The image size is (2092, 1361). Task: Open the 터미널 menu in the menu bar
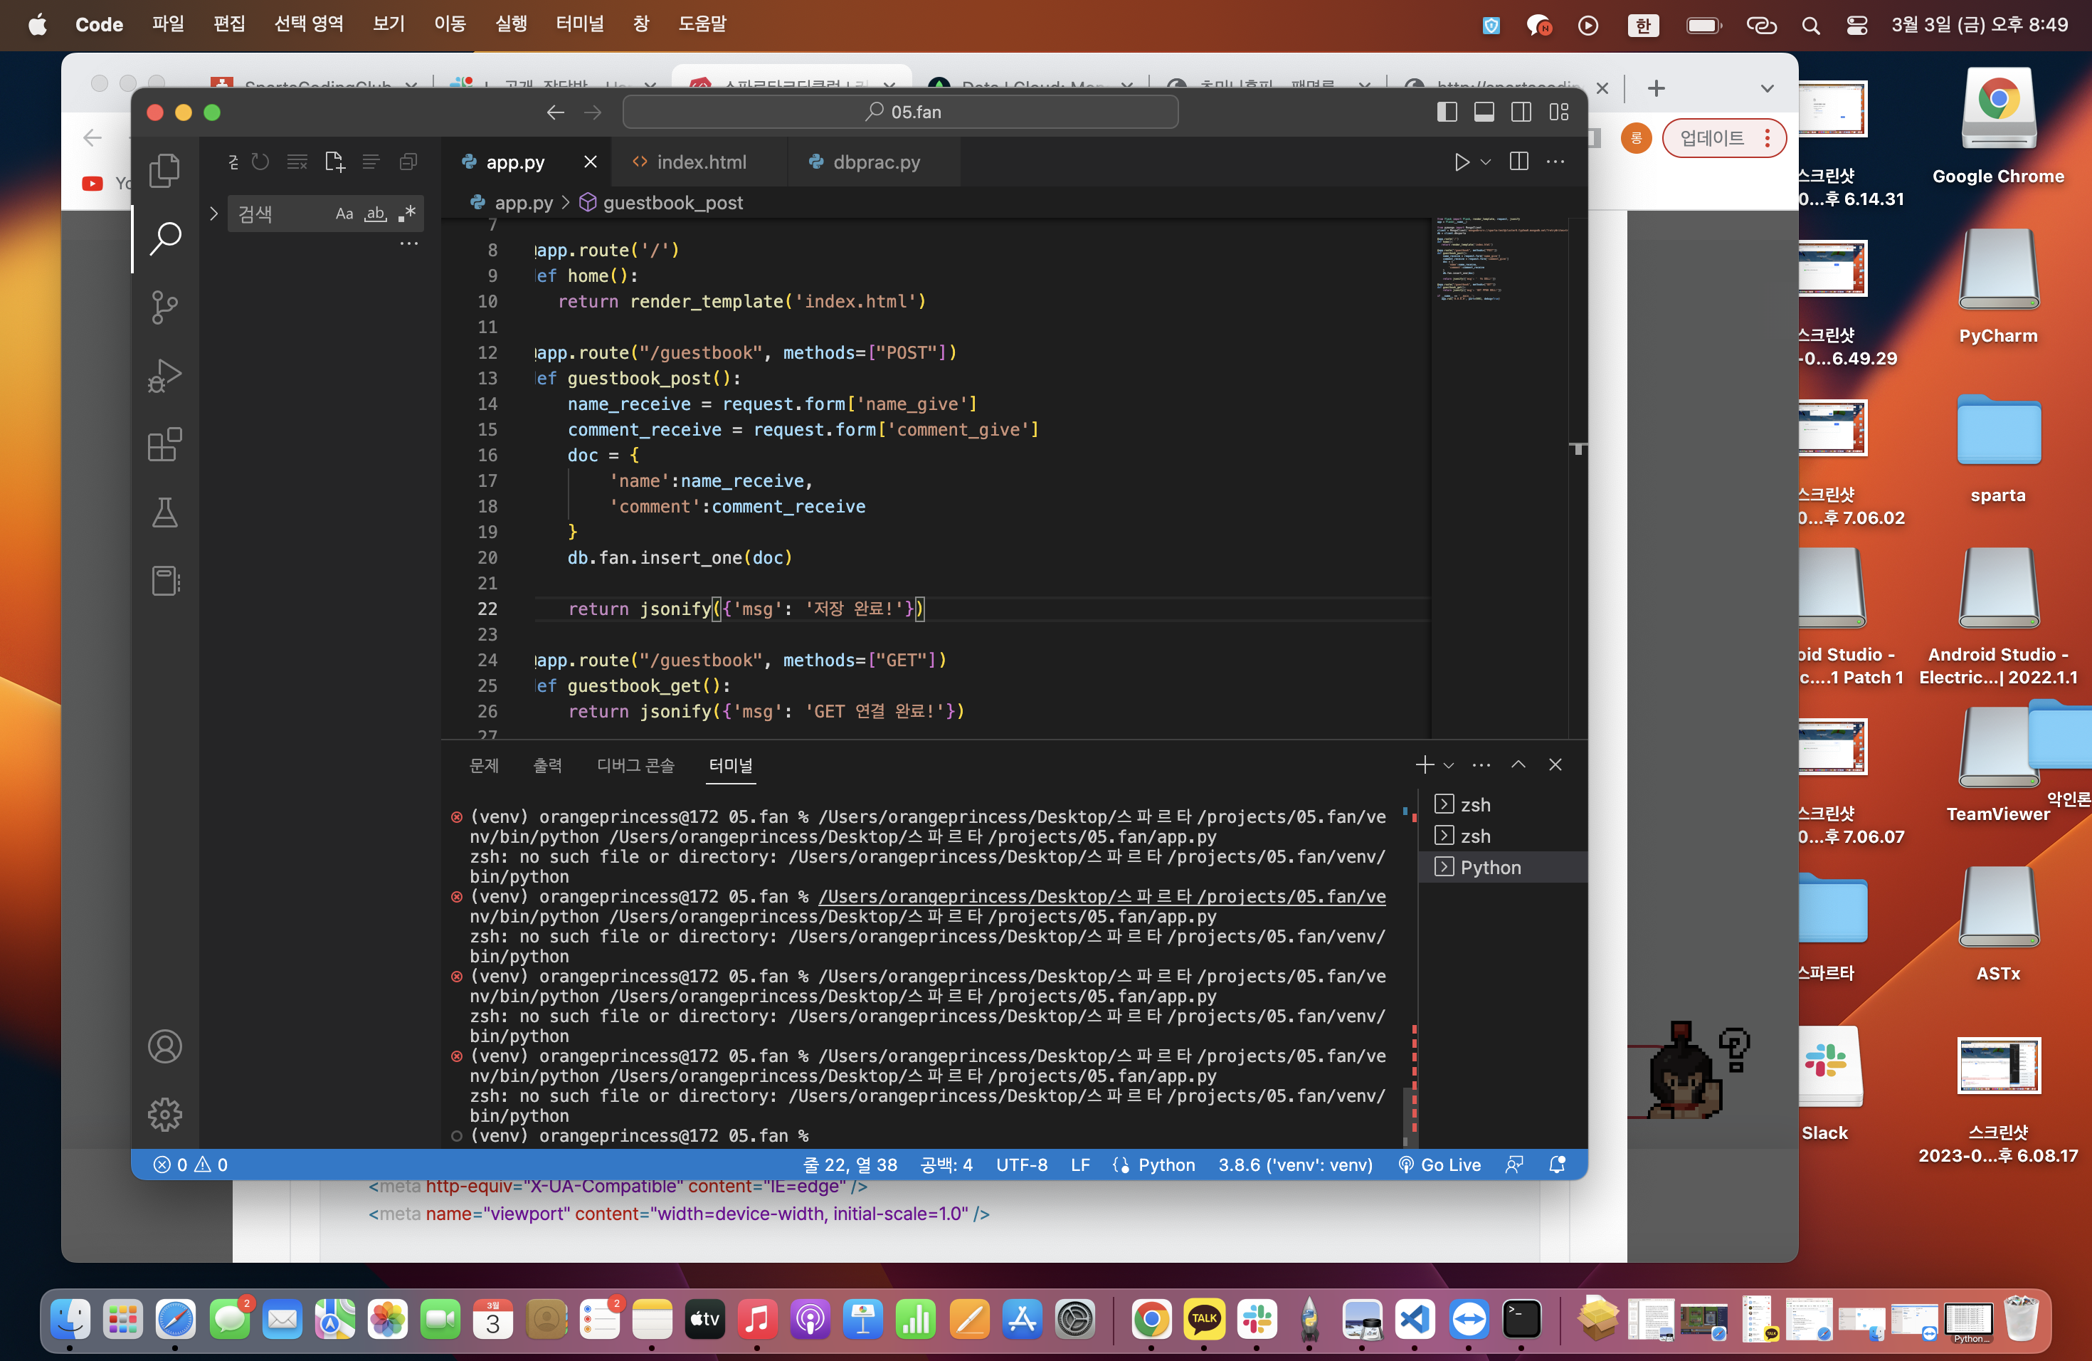580,25
